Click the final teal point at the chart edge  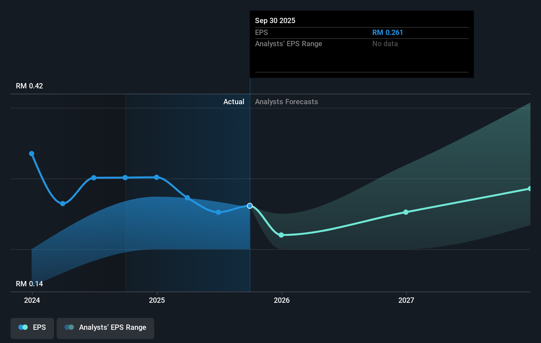pos(530,188)
